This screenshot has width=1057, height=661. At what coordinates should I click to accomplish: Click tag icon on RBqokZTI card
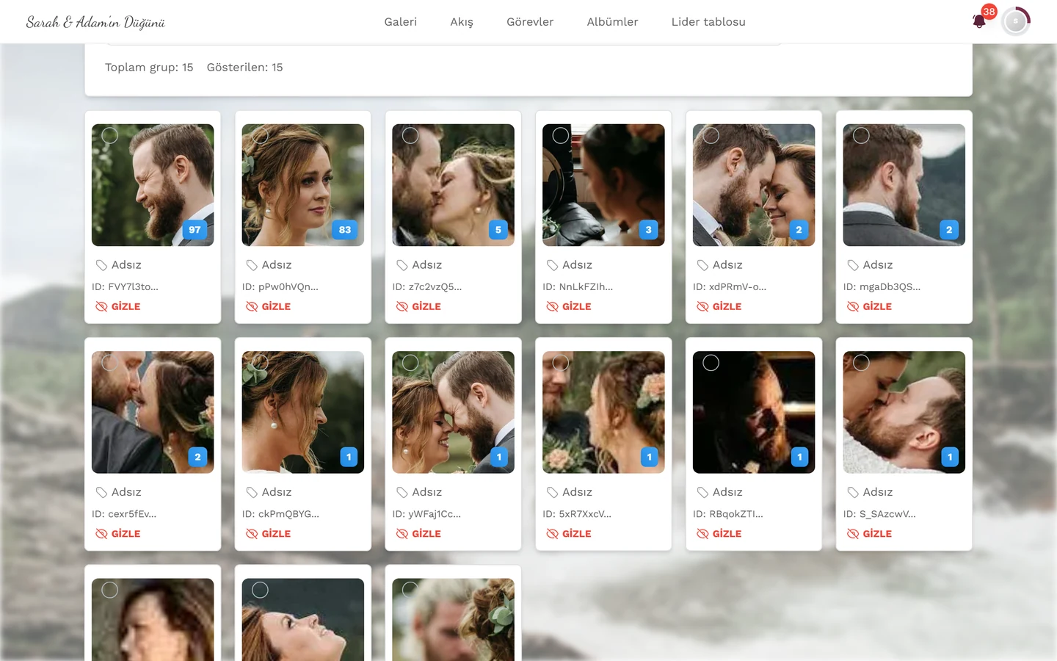click(702, 492)
